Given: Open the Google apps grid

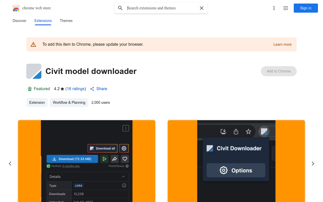Looking at the screenshot, I should click(285, 8).
